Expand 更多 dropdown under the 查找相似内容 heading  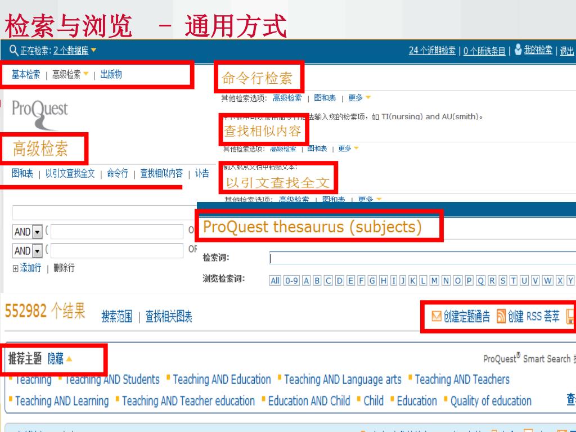click(x=348, y=148)
